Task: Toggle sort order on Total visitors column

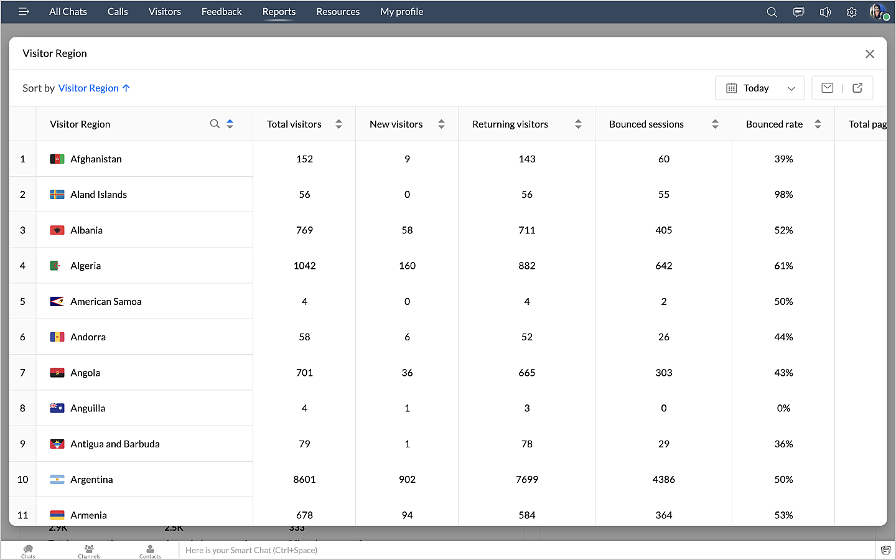Action: tap(338, 124)
